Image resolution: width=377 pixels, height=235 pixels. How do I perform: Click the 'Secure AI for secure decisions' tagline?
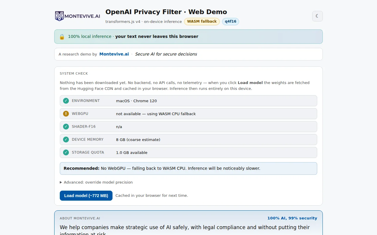click(x=166, y=54)
